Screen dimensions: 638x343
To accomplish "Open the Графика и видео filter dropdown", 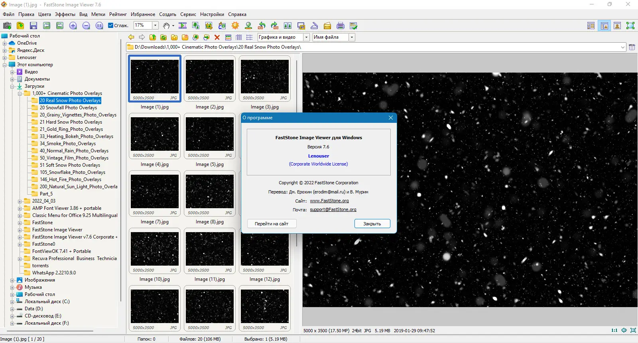I will click(306, 37).
